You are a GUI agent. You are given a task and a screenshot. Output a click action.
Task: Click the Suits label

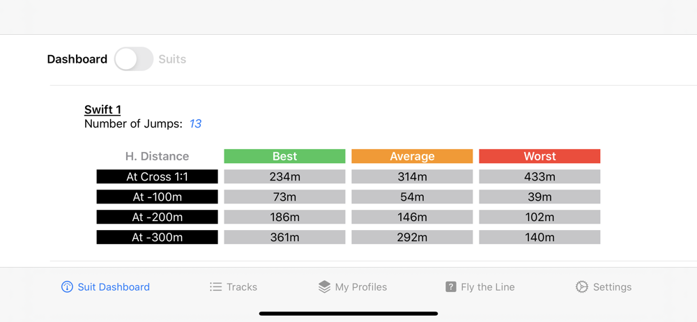(172, 59)
